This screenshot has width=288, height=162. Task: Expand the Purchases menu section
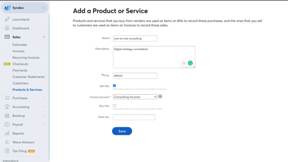point(24,98)
